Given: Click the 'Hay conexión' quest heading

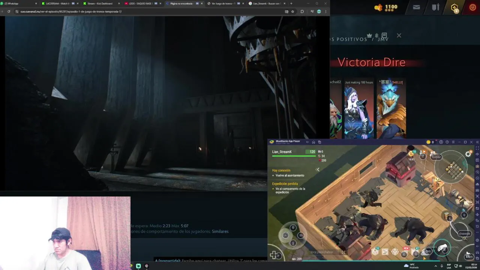Looking at the screenshot, I should pos(281,170).
